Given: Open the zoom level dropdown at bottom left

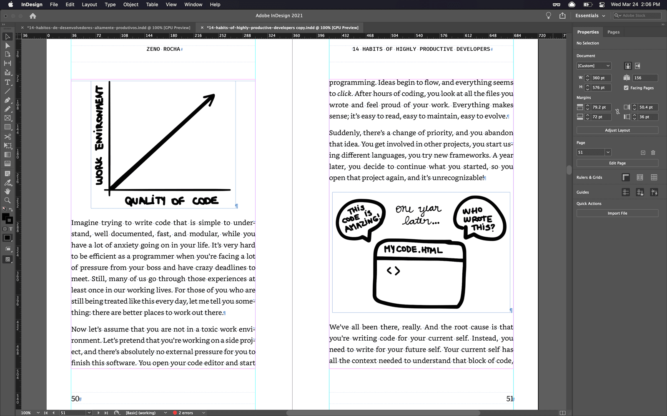Looking at the screenshot, I should click(x=28, y=413).
